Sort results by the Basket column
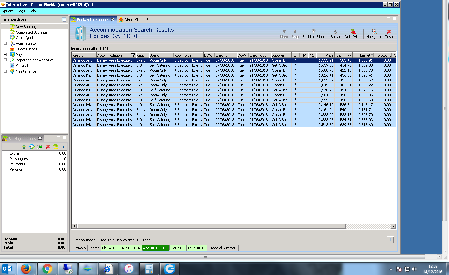 coord(363,55)
